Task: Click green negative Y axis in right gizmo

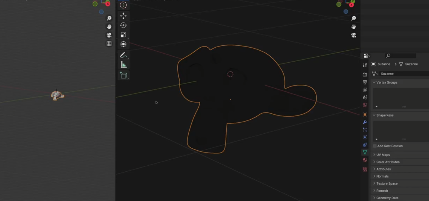Action: (339, 4)
